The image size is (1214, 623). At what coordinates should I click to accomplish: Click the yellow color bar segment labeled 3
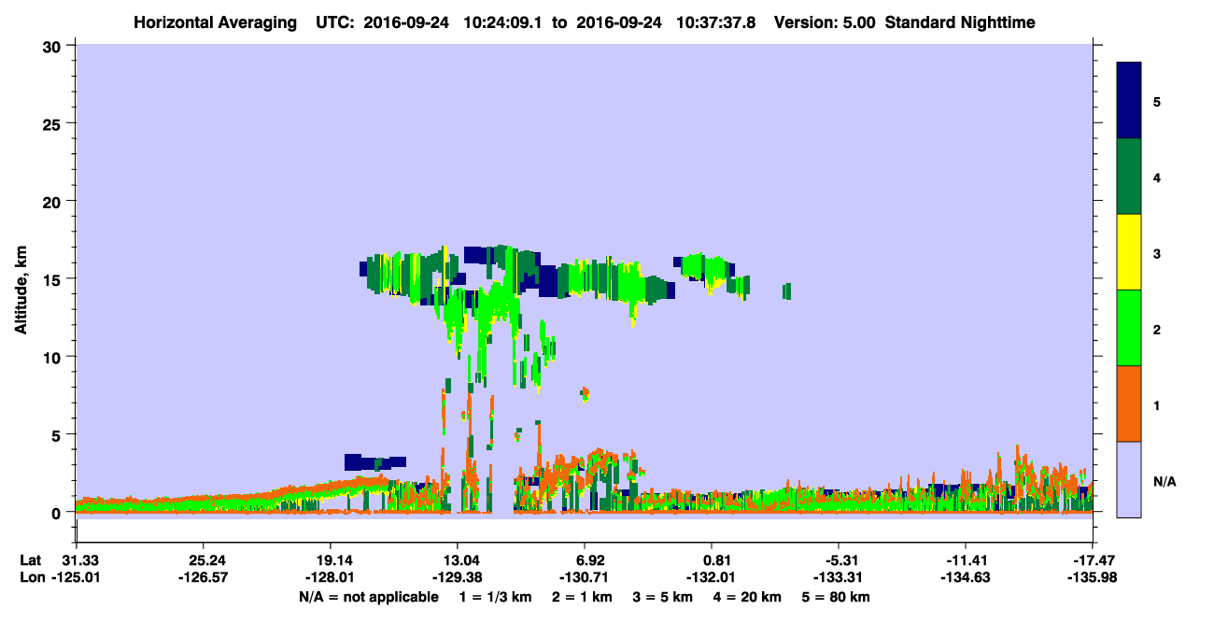[x=1129, y=252]
